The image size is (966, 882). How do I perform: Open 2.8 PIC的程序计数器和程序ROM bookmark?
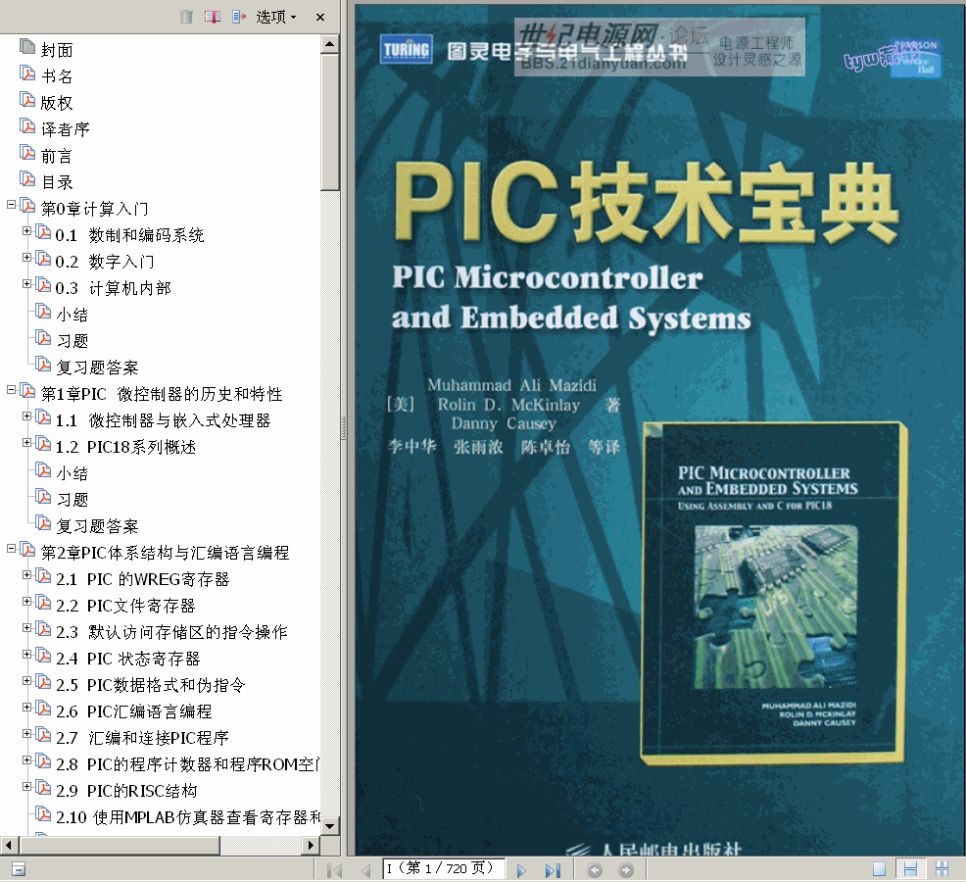pos(188,765)
